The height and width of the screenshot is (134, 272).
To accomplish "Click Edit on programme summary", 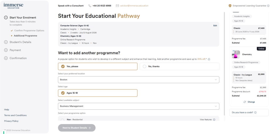I will [x=215, y=26].
